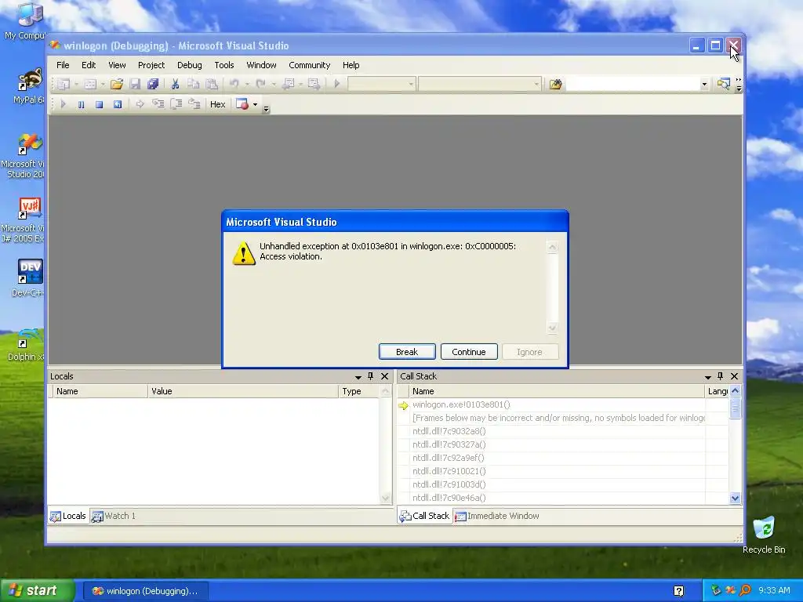Click the Breakpoints window icon
The width and height of the screenshot is (803, 602).
pos(242,104)
